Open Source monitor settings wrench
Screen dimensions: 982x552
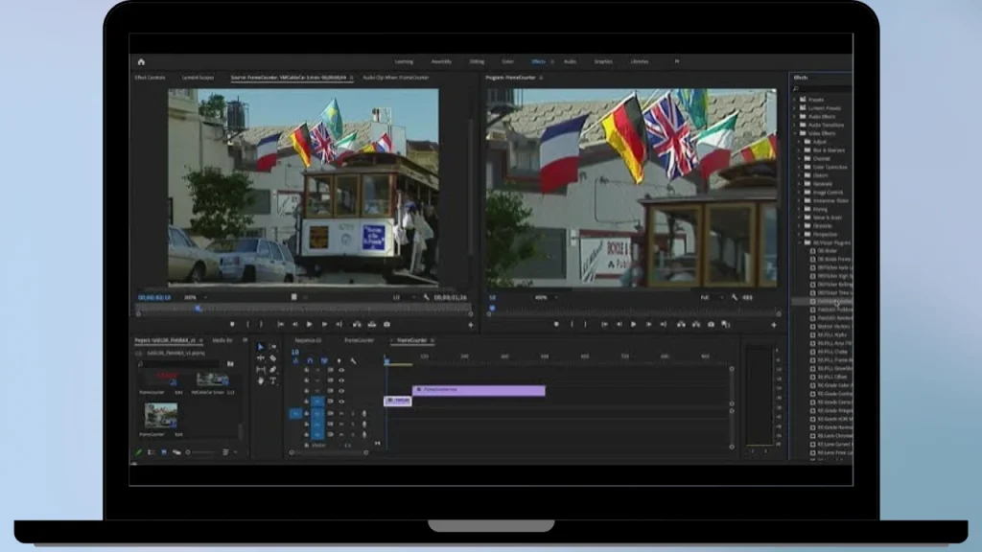pos(427,297)
